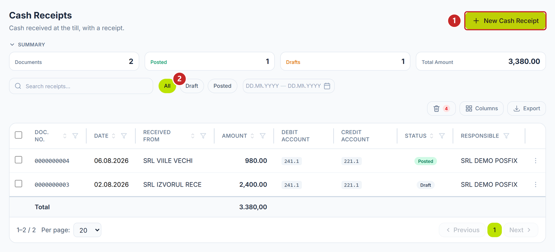Click SRL IZVORUL RECE cell
The image size is (555, 252).
click(x=172, y=184)
